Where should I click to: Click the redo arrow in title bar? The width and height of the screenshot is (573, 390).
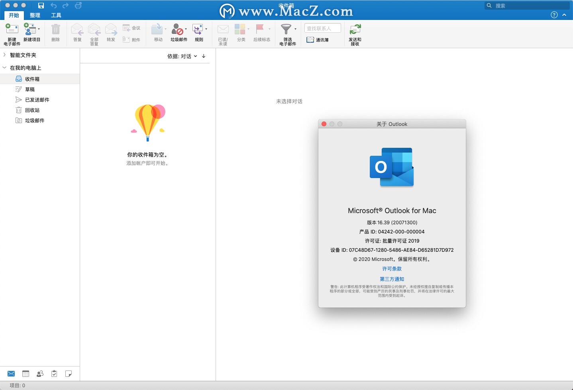66,6
